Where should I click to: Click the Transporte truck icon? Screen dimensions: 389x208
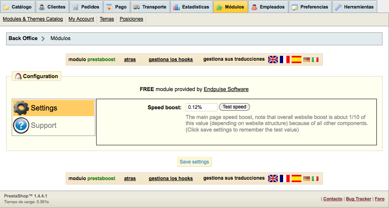tap(136, 7)
